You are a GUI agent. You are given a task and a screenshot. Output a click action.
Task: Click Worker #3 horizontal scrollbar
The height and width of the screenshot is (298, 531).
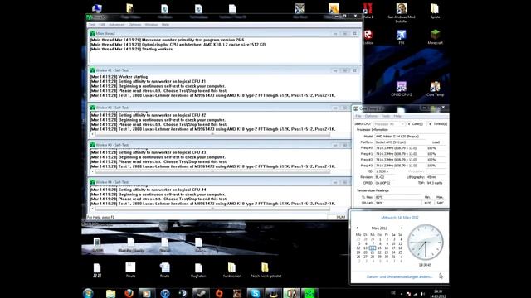coord(212,171)
